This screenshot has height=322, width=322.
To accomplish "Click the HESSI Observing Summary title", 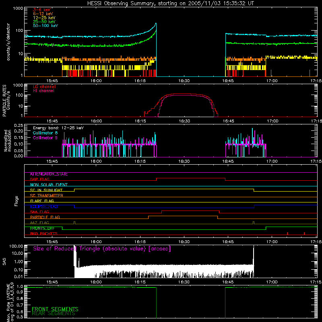I will tap(171, 4).
